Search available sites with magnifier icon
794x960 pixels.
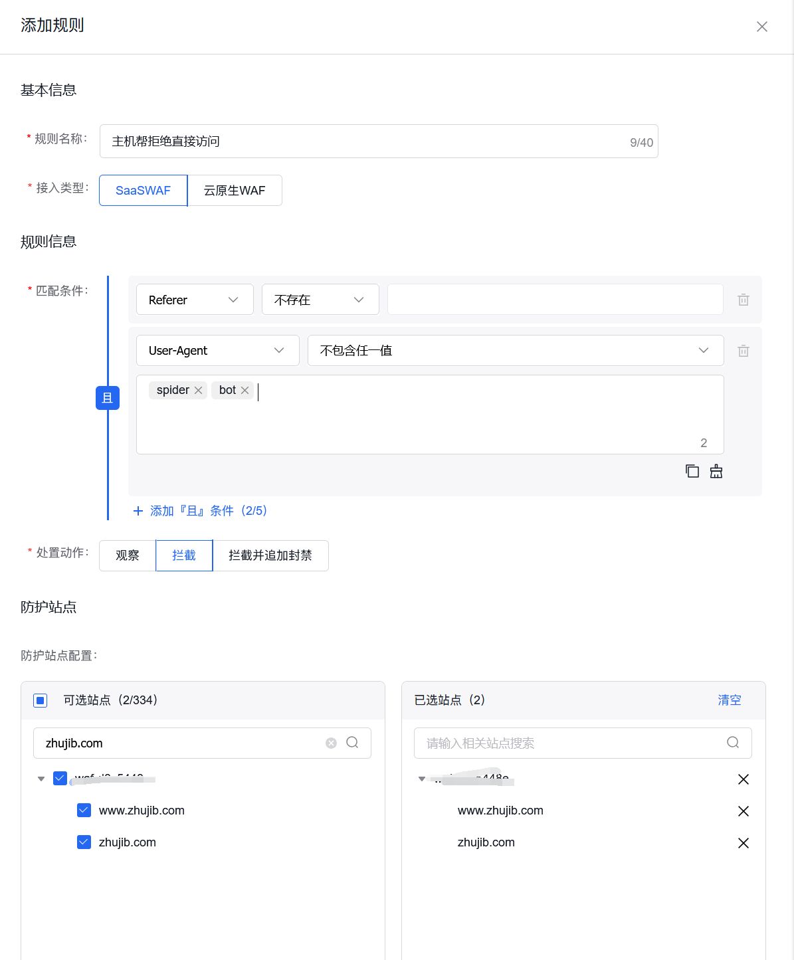(353, 743)
